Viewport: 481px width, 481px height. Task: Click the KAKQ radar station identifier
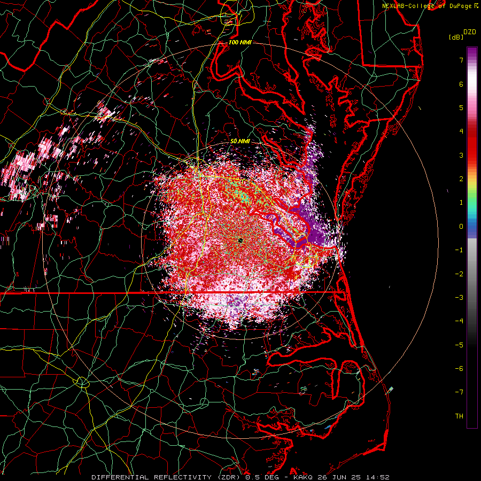(x=304, y=477)
